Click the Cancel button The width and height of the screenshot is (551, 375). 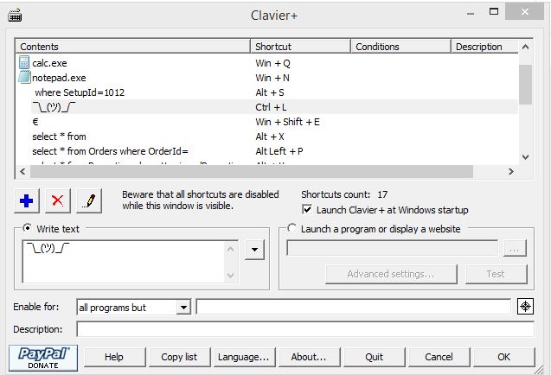(439, 357)
